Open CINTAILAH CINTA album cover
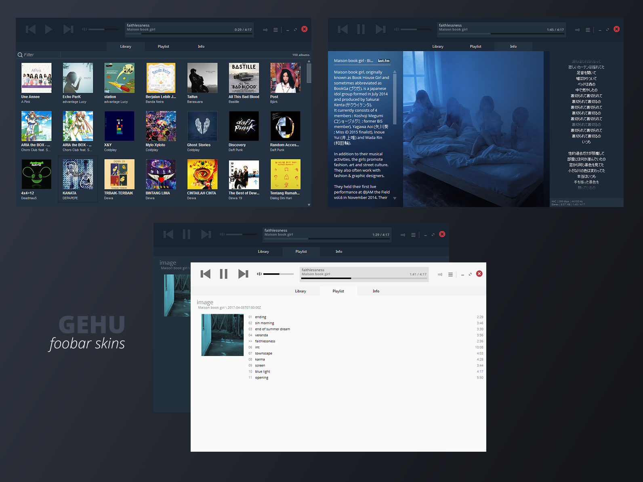Screen dimensions: 643x482 202,174
